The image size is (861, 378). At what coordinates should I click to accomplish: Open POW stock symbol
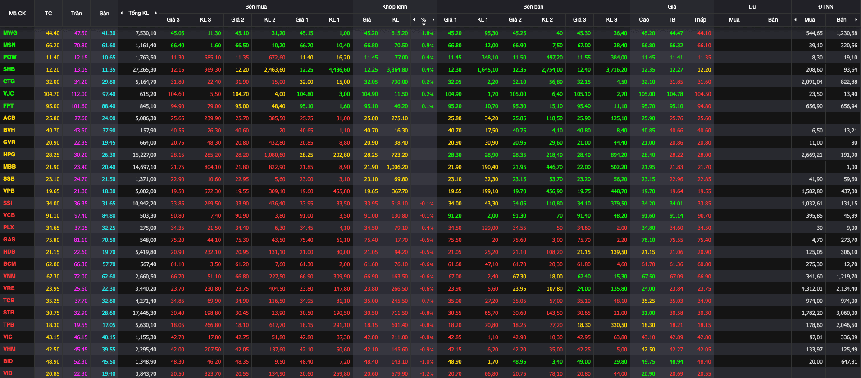(x=9, y=57)
